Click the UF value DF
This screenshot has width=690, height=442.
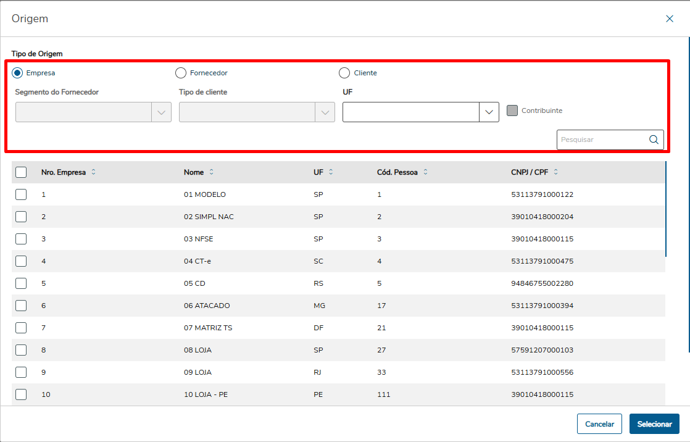318,328
